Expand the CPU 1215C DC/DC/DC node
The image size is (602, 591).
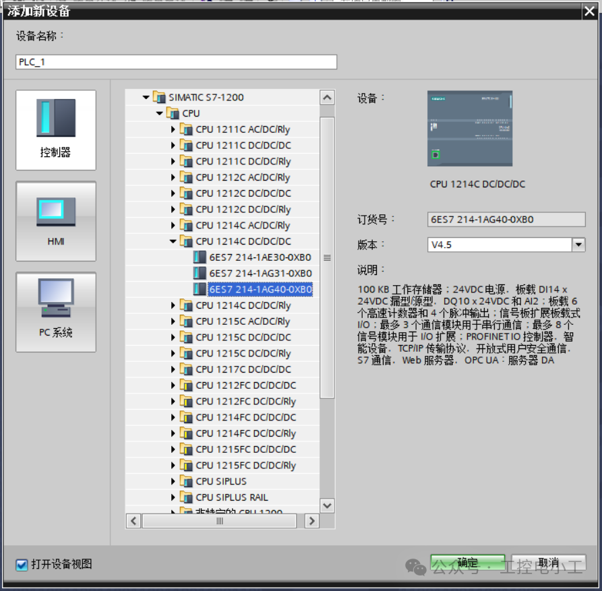tap(173, 338)
